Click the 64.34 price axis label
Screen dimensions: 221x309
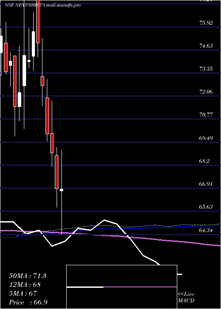206,230
